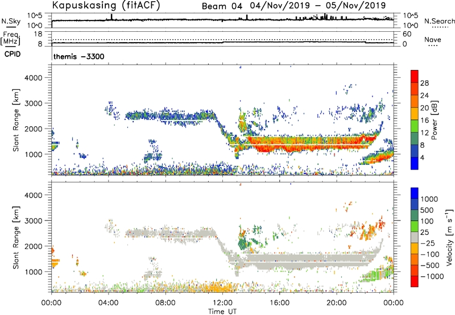Select the green velocity patch near 13:00 UT
The height and width of the screenshot is (315, 455).
click(x=242, y=242)
